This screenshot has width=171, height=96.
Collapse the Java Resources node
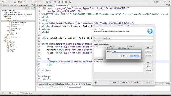pos(4,17)
